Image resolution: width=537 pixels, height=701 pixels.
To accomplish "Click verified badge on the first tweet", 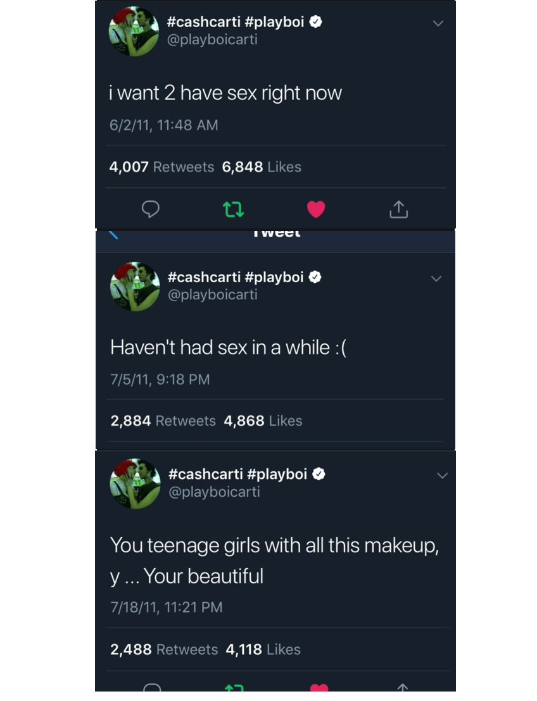I will coord(315,22).
